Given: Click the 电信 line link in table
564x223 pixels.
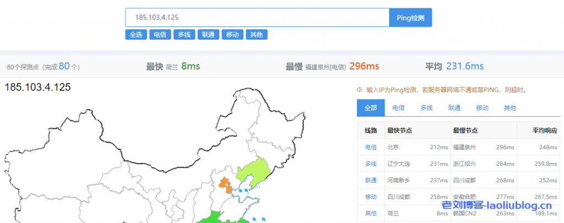Looking at the screenshot, I should pos(371,147).
